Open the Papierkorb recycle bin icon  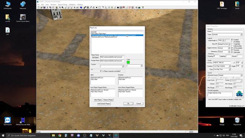pos(237,121)
